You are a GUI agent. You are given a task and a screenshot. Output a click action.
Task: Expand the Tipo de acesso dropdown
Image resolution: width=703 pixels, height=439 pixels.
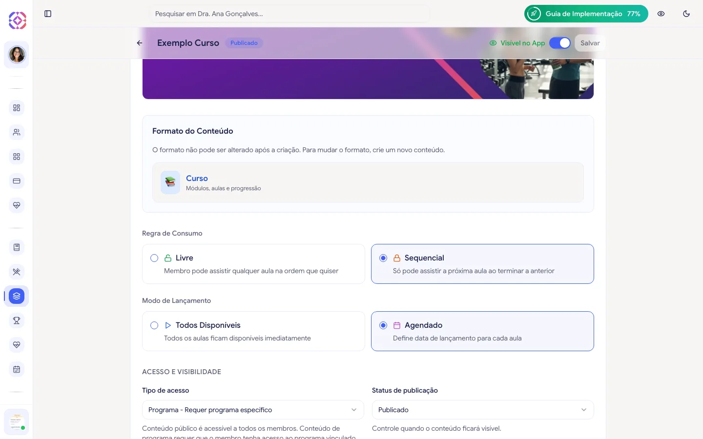pyautogui.click(x=253, y=410)
